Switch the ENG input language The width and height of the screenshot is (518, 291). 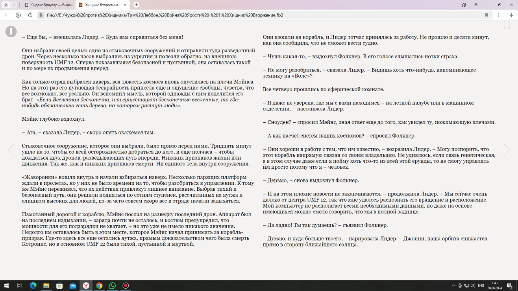coord(481,285)
